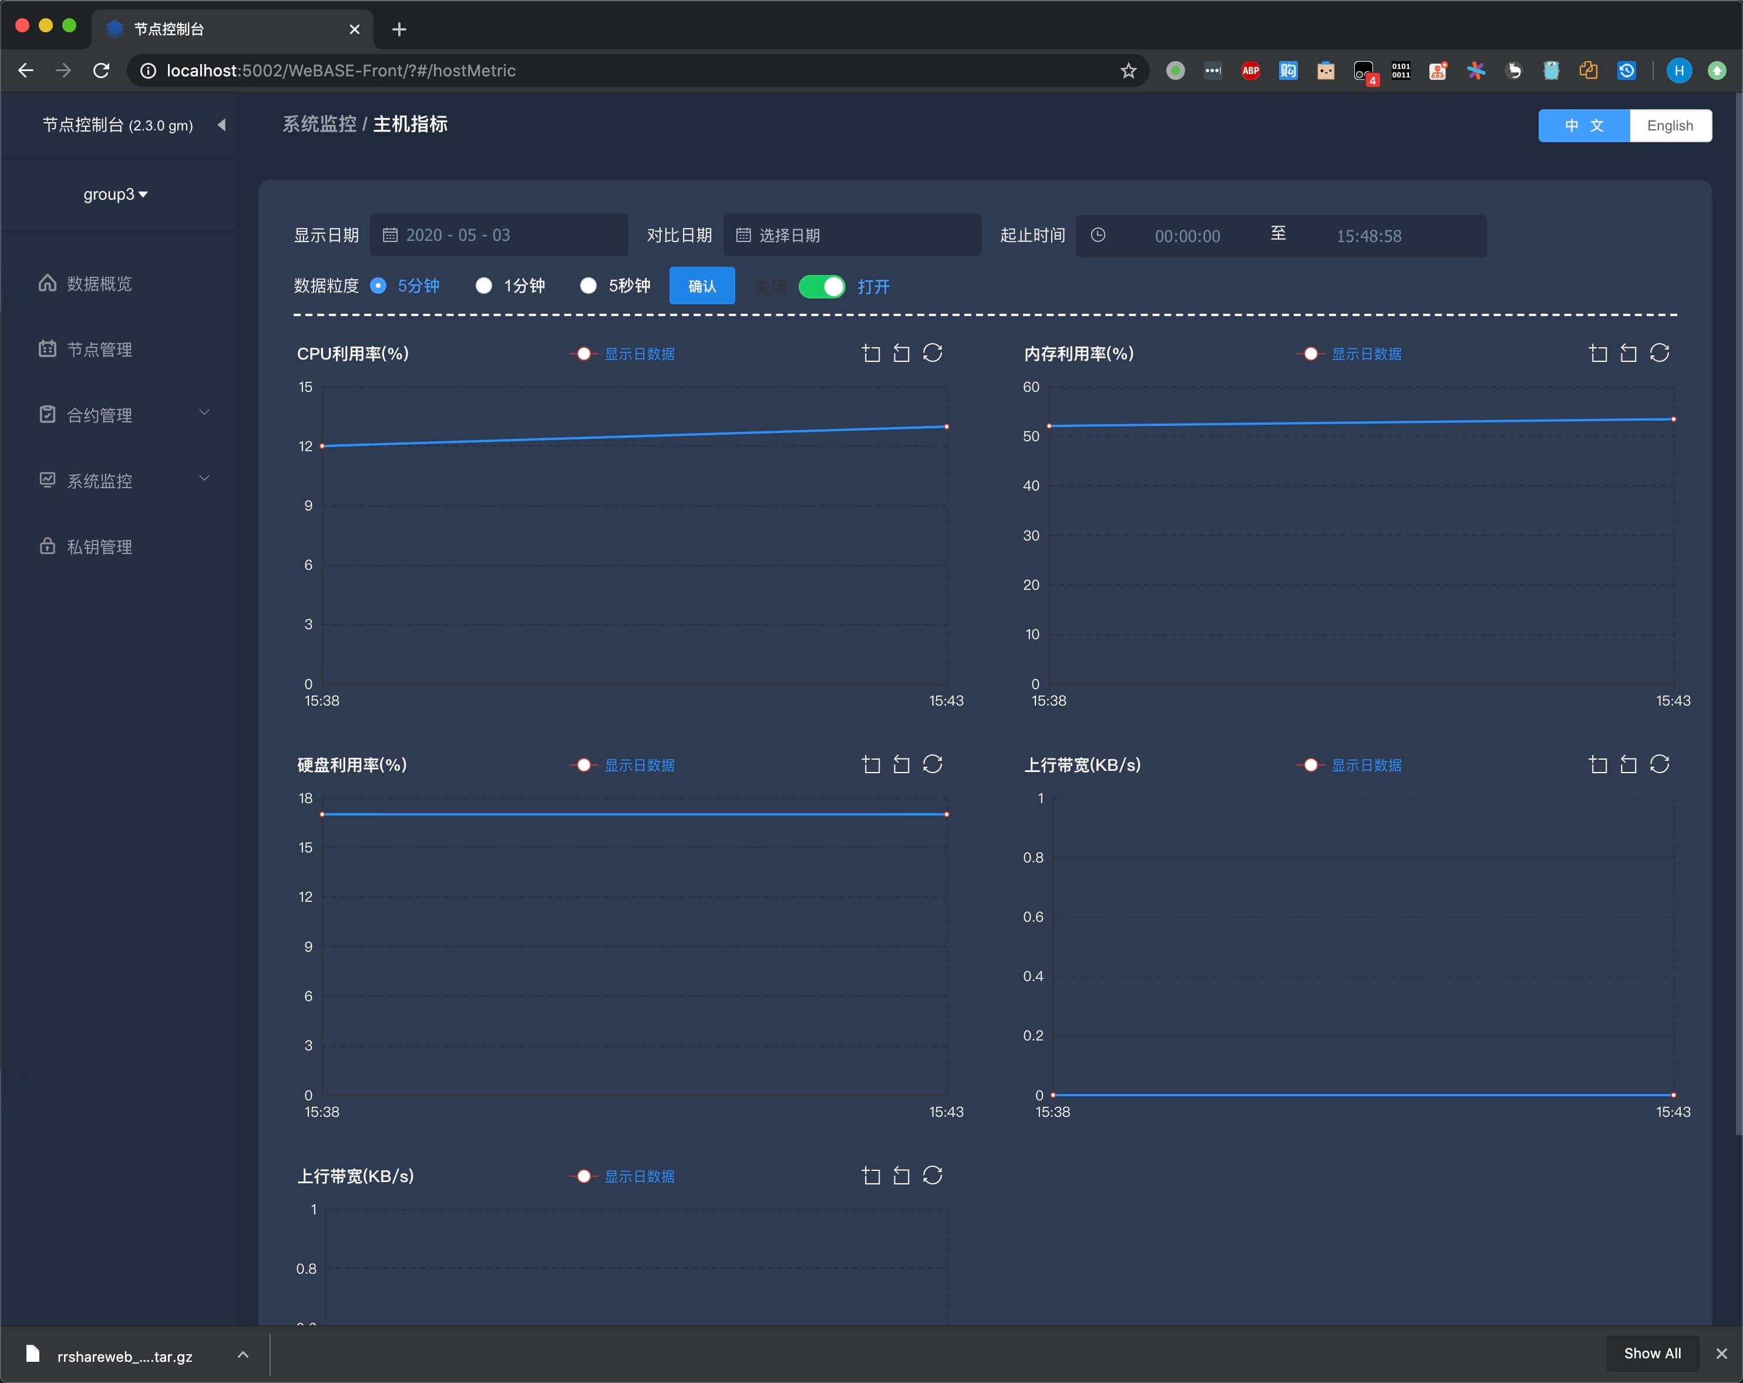Click the 系统监控 breadcrumb link
This screenshot has width=1743, height=1383.
319,124
